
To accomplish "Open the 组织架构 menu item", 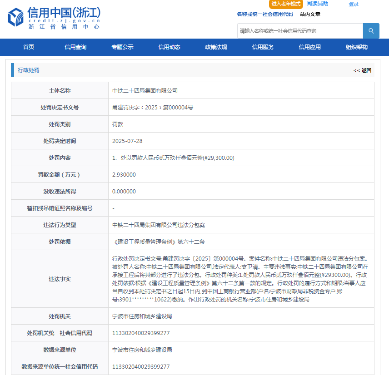I will click(x=356, y=47).
